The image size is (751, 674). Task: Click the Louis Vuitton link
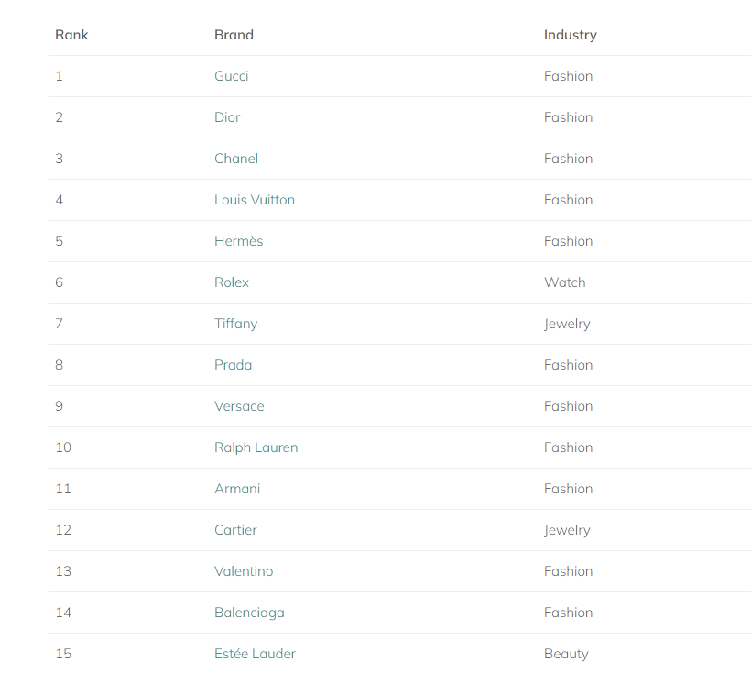coord(255,200)
